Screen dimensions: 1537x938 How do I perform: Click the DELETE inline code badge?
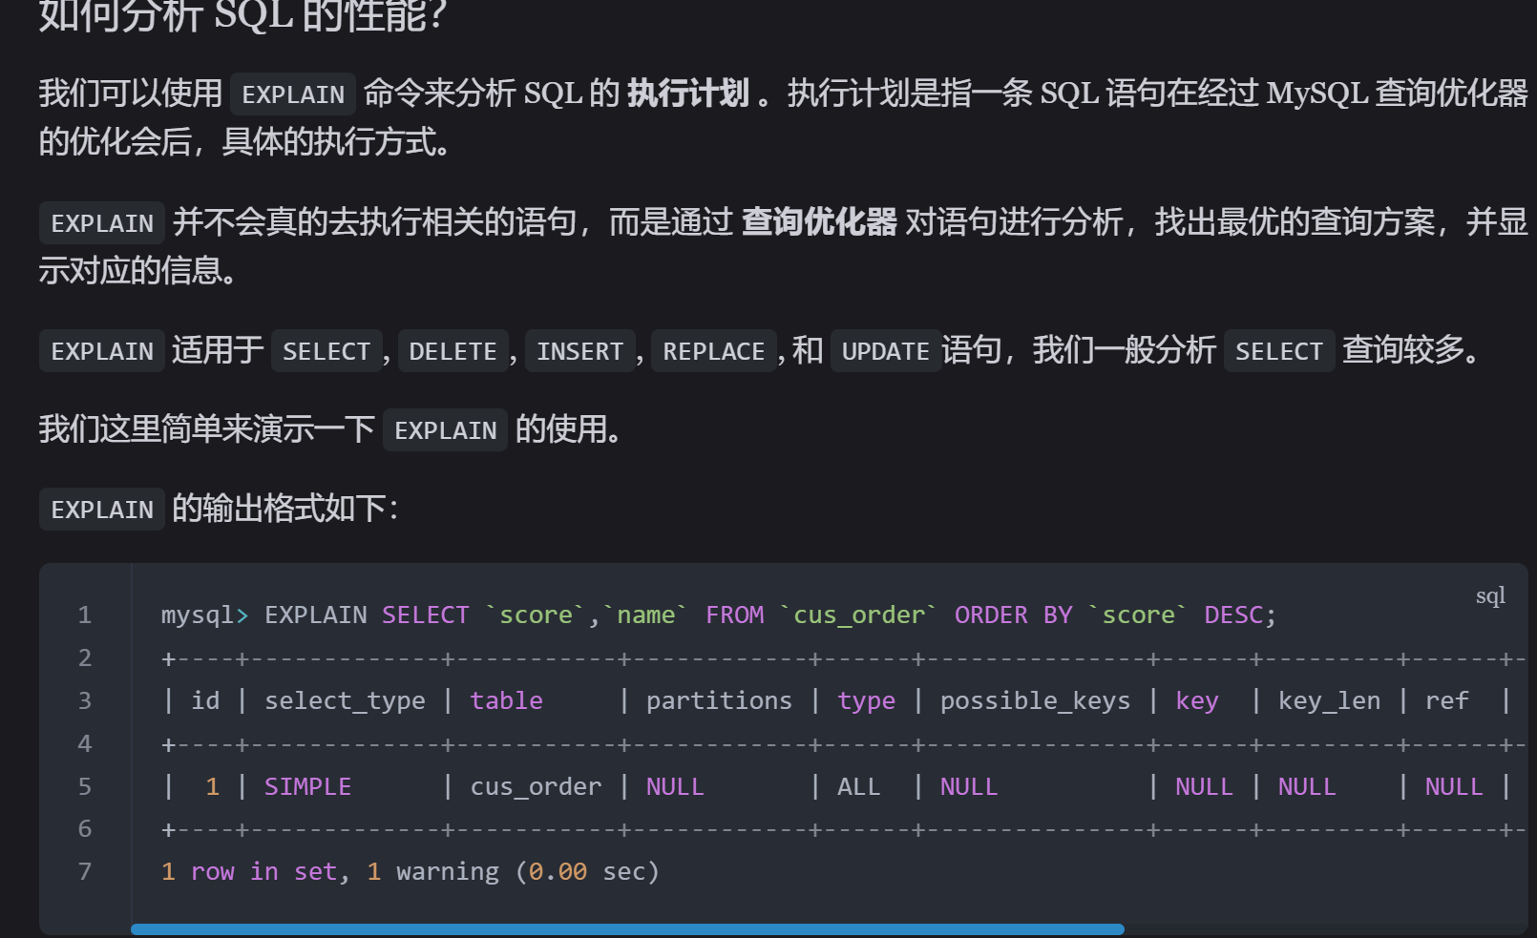(x=453, y=351)
